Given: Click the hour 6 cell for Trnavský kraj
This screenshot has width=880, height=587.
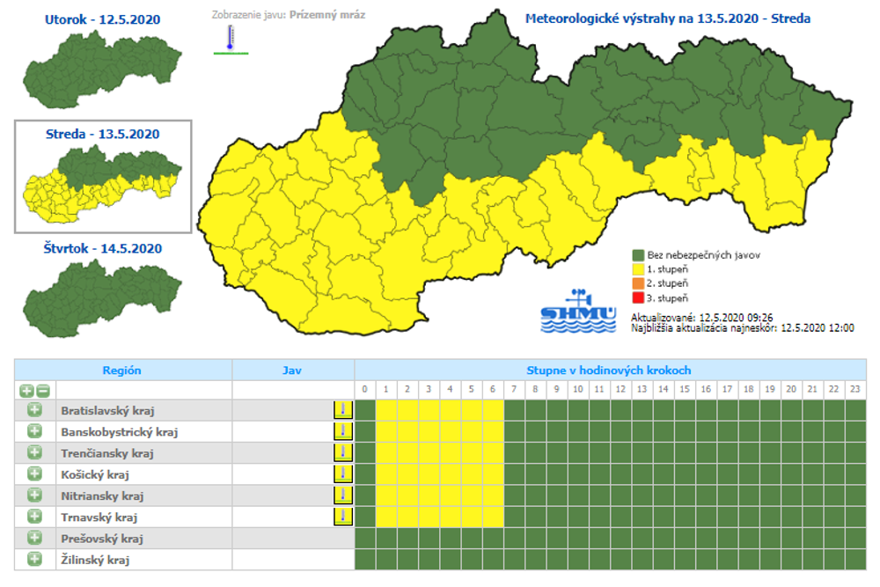Looking at the screenshot, I should coord(493,517).
